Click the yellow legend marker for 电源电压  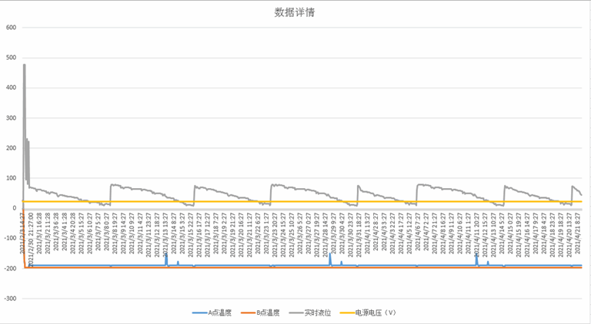click(x=347, y=312)
